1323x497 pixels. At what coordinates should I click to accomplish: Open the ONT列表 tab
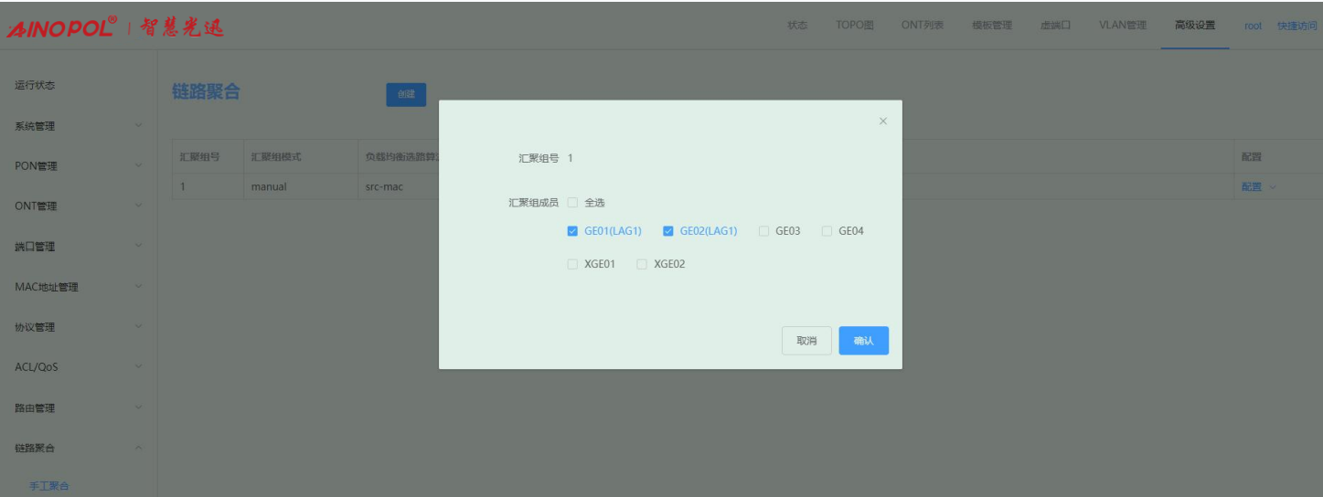click(x=922, y=26)
